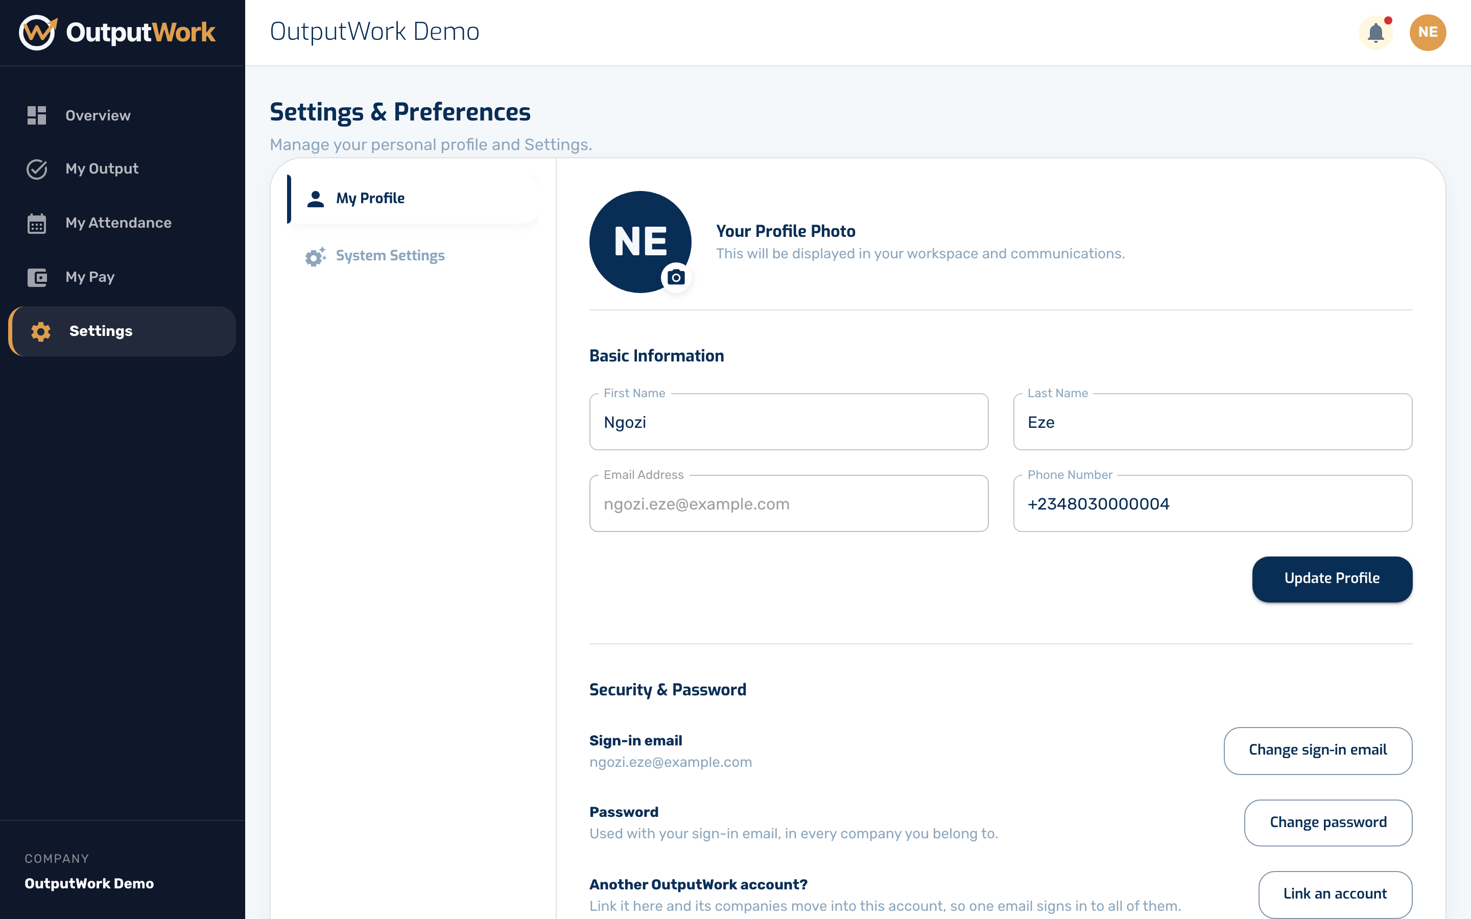Open the notifications bell

(x=1375, y=32)
